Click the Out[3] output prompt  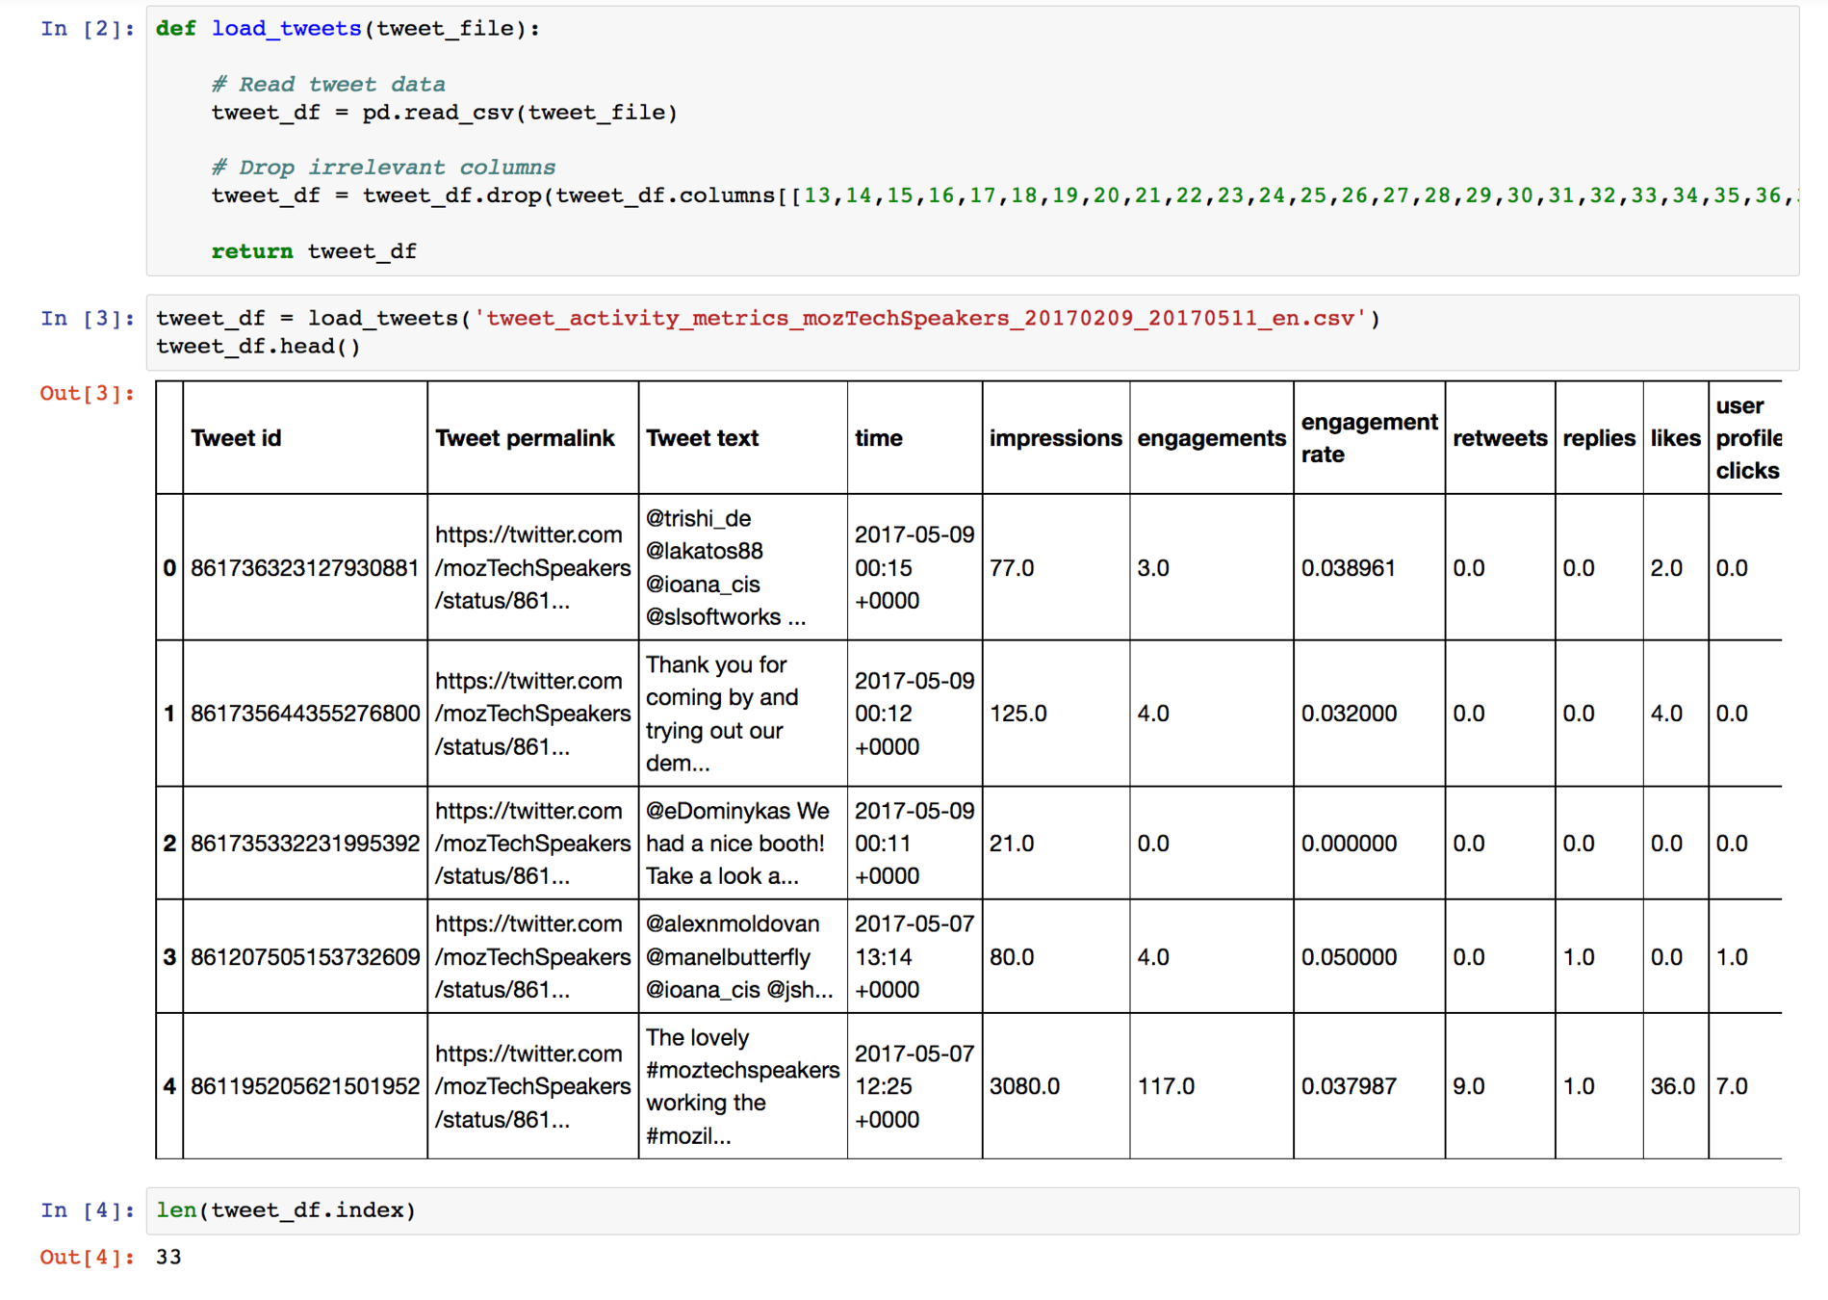pos(87,394)
